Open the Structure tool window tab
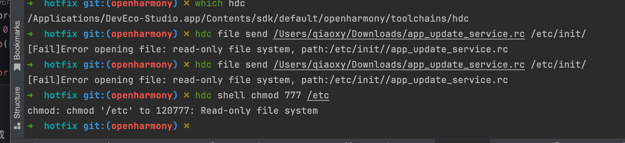 pyautogui.click(x=17, y=103)
